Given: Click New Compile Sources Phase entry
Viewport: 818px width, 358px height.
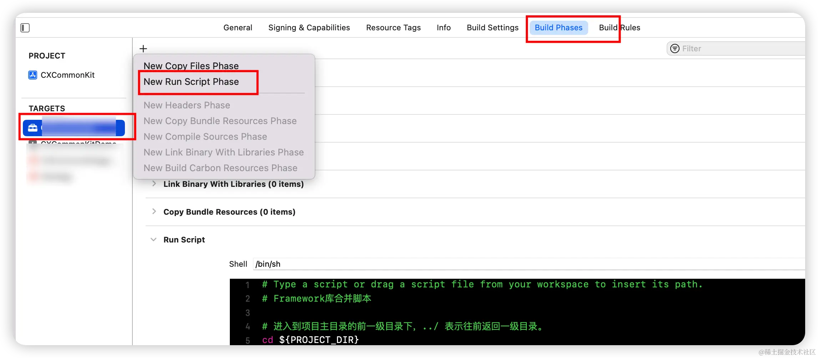Looking at the screenshot, I should (x=205, y=137).
